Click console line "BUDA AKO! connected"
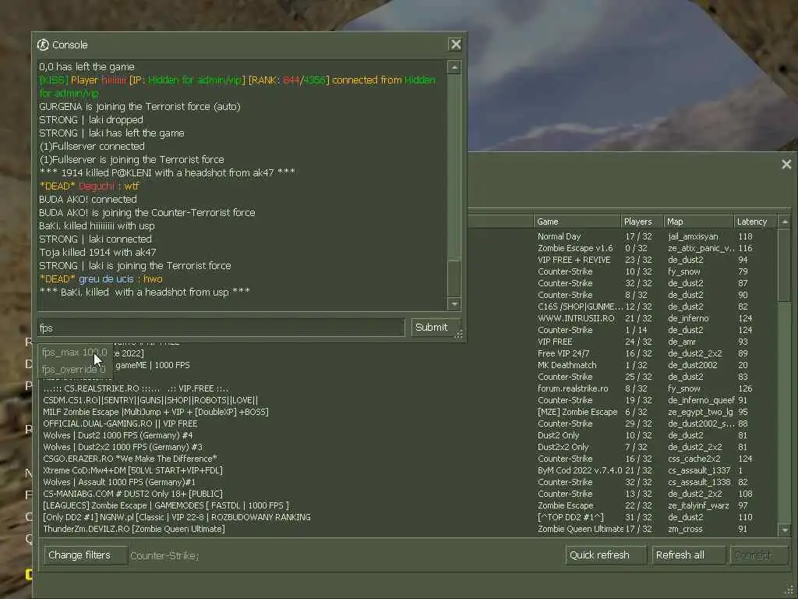This screenshot has height=599, width=798. (x=88, y=199)
